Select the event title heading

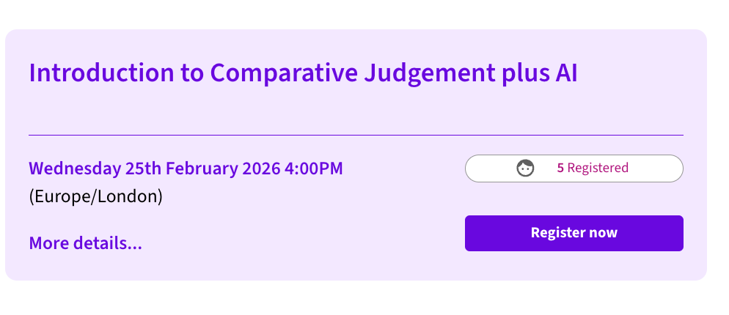(x=303, y=74)
